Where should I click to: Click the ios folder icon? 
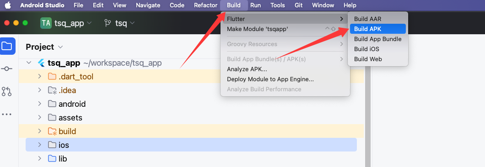coord(52,145)
